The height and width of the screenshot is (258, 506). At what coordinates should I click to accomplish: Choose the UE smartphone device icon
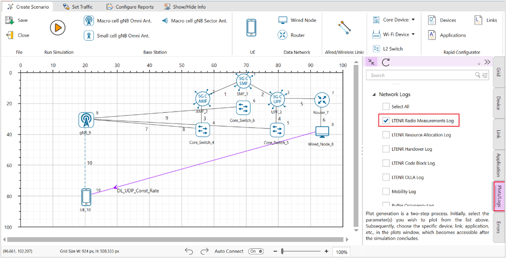(x=251, y=28)
